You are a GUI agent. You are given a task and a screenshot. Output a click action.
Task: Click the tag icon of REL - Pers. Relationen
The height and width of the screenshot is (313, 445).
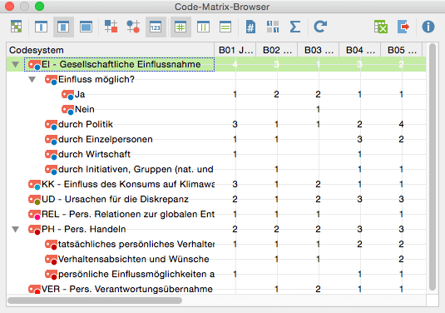point(34,215)
